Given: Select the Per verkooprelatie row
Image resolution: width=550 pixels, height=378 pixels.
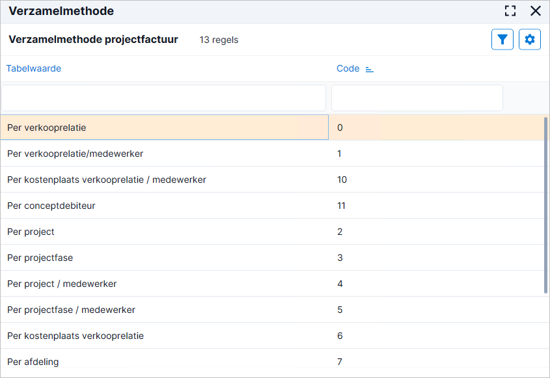Looking at the screenshot, I should (x=272, y=128).
